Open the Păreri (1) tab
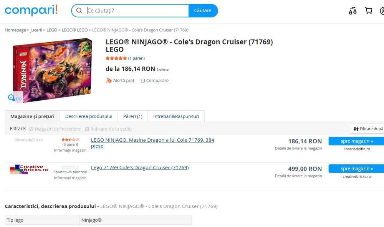 pos(132,116)
